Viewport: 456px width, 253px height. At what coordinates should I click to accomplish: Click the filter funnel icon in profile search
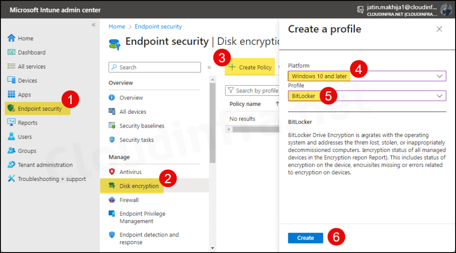click(x=231, y=90)
